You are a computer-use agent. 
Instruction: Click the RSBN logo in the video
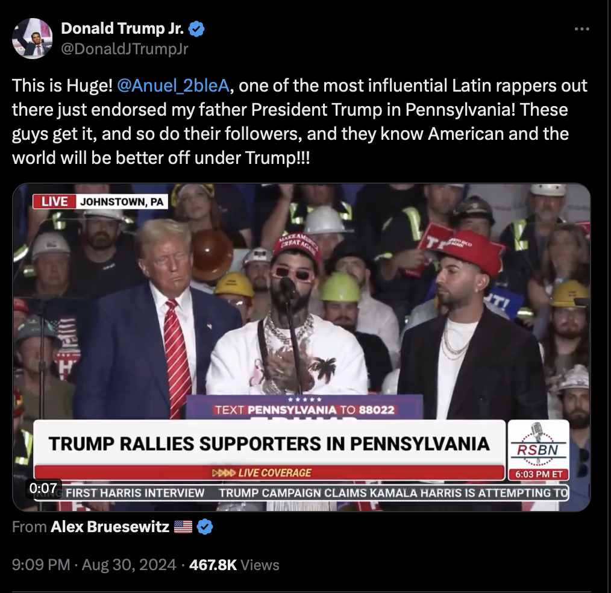[x=538, y=445]
